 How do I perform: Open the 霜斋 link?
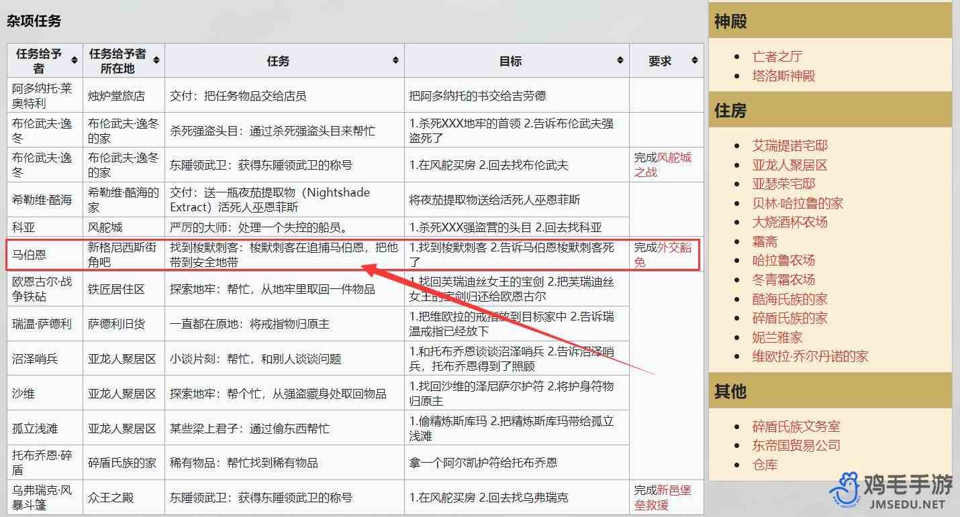coord(765,241)
